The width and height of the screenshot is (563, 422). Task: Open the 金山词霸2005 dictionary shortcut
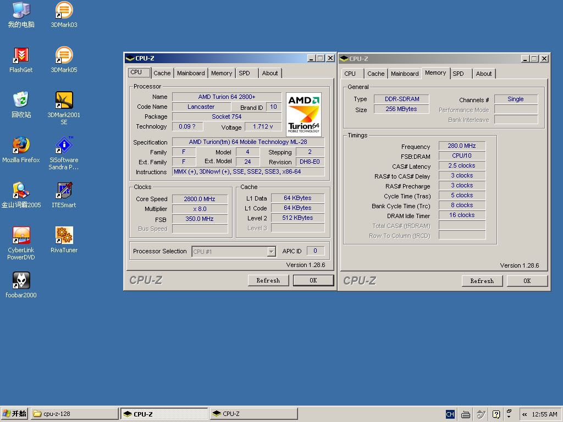pos(21,195)
